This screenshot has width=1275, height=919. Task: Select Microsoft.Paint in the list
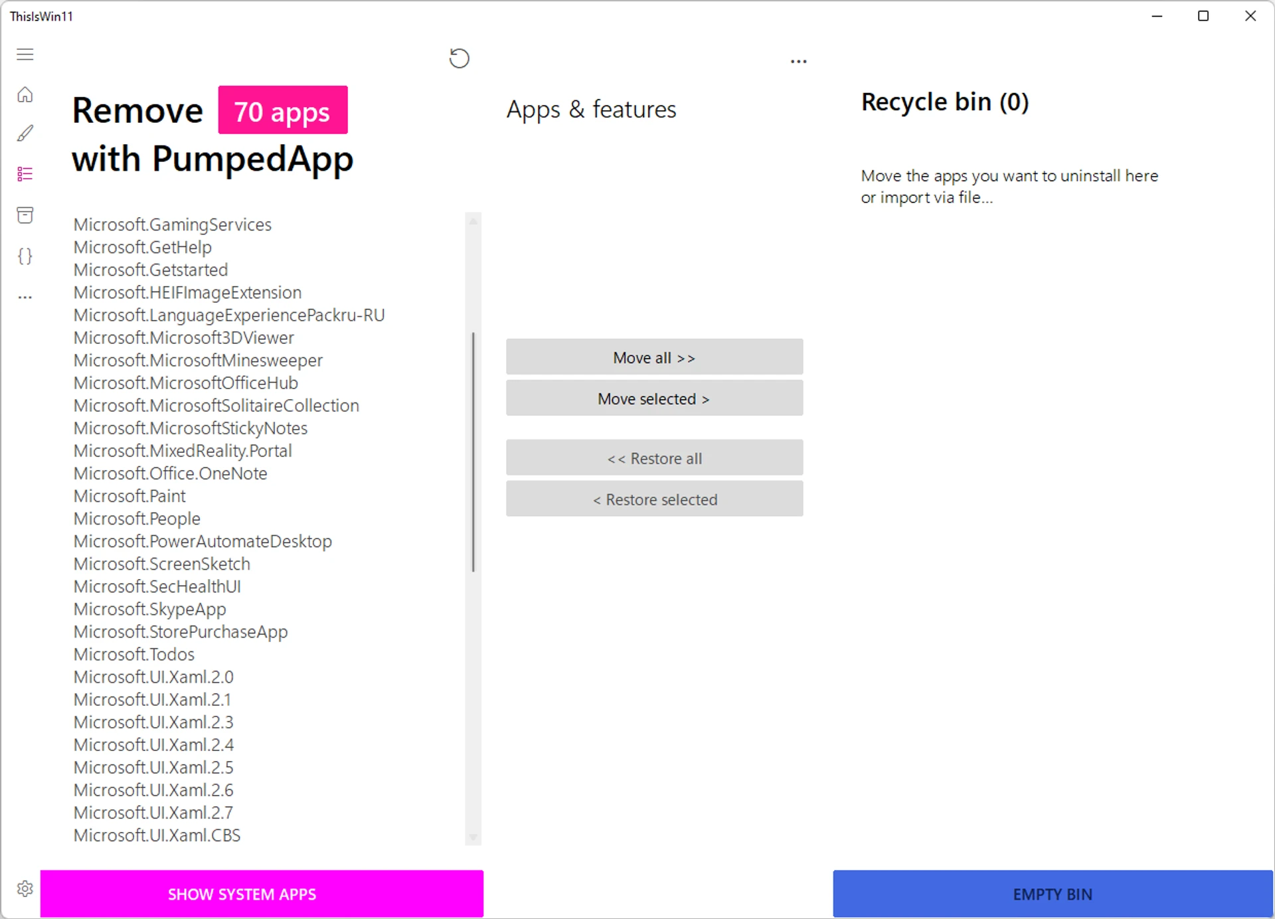129,495
